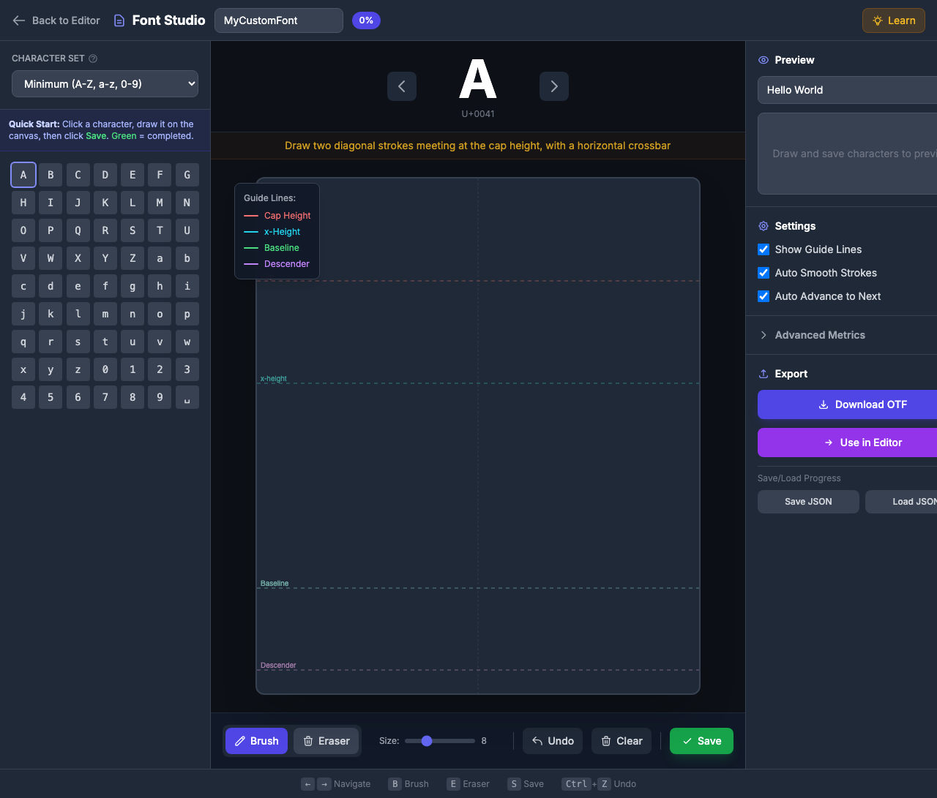Click the Use in Editor button
Viewport: 937px width, 798px height.
pyautogui.click(x=864, y=443)
